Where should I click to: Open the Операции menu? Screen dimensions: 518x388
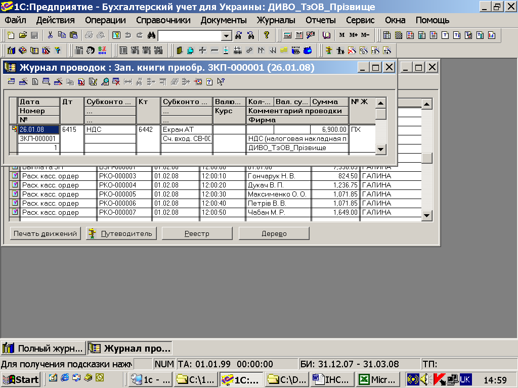coord(105,20)
